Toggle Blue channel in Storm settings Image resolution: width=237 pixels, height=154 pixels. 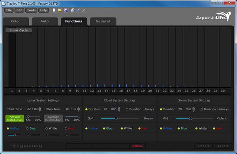179,128
